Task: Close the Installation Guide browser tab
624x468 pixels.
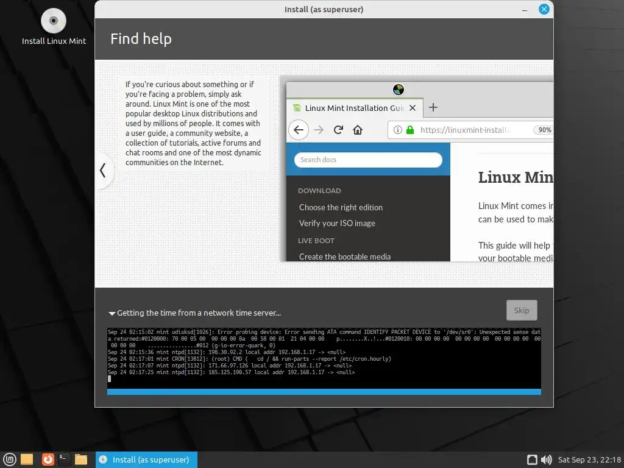Action: (413, 108)
